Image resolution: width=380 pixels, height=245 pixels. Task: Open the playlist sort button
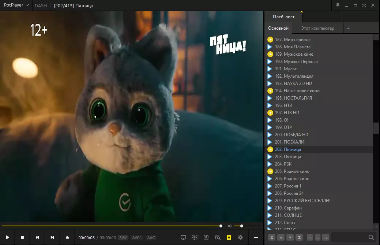[x=326, y=238]
